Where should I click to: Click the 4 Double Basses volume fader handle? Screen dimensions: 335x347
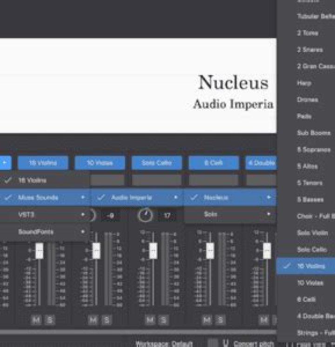tap(267, 251)
